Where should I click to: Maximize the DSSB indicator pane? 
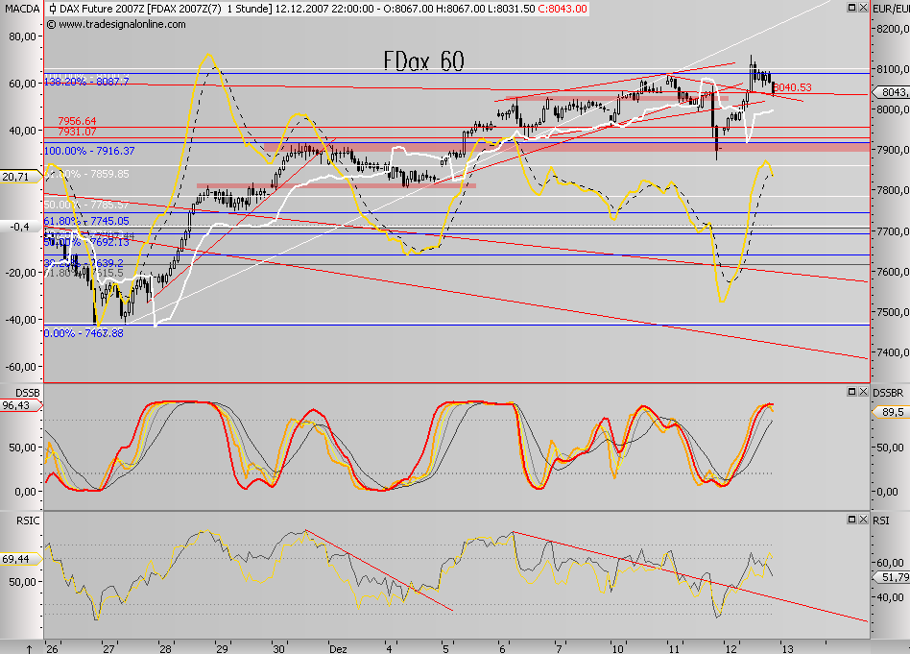click(x=852, y=392)
